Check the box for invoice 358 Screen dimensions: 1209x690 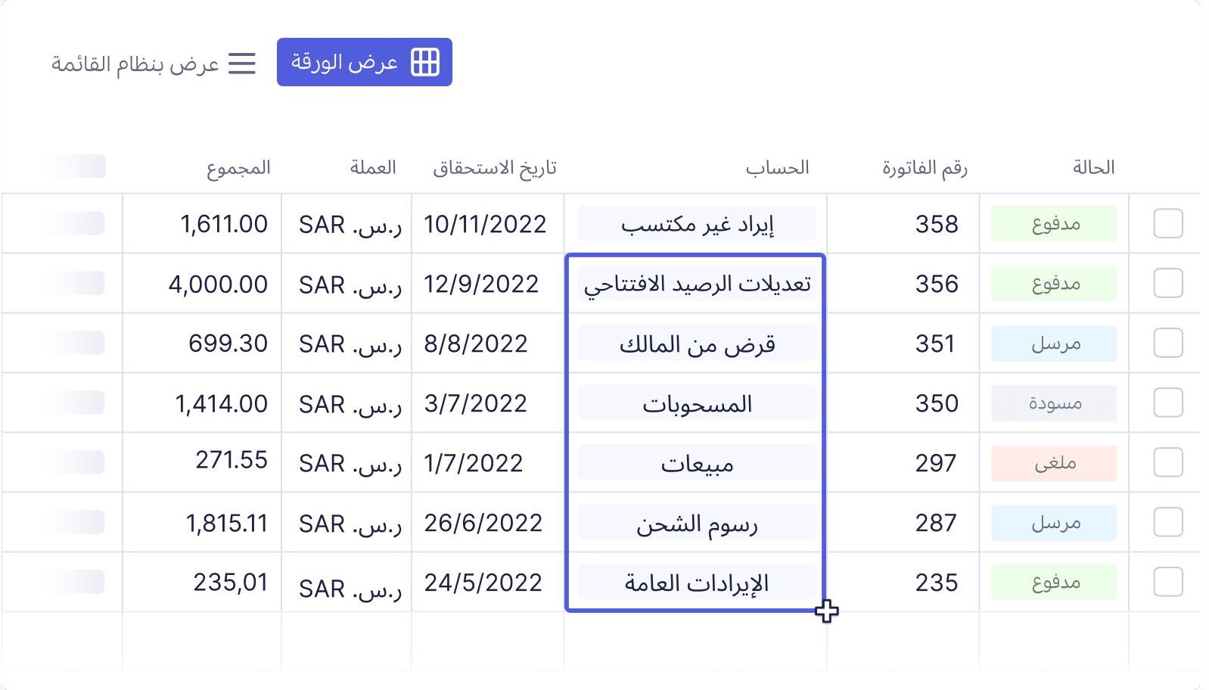point(1167,224)
